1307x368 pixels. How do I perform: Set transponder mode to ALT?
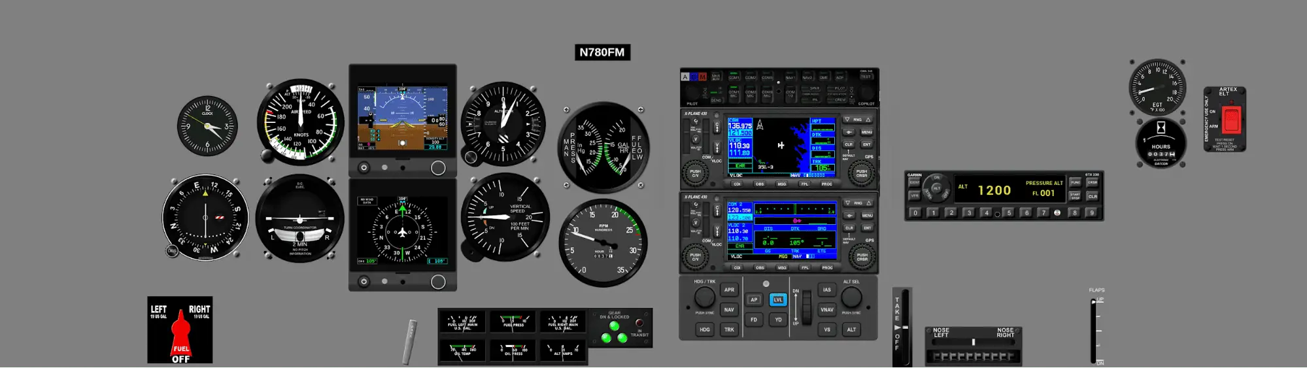tap(937, 188)
